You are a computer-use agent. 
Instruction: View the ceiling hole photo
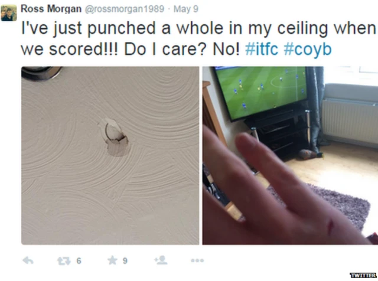(x=110, y=155)
